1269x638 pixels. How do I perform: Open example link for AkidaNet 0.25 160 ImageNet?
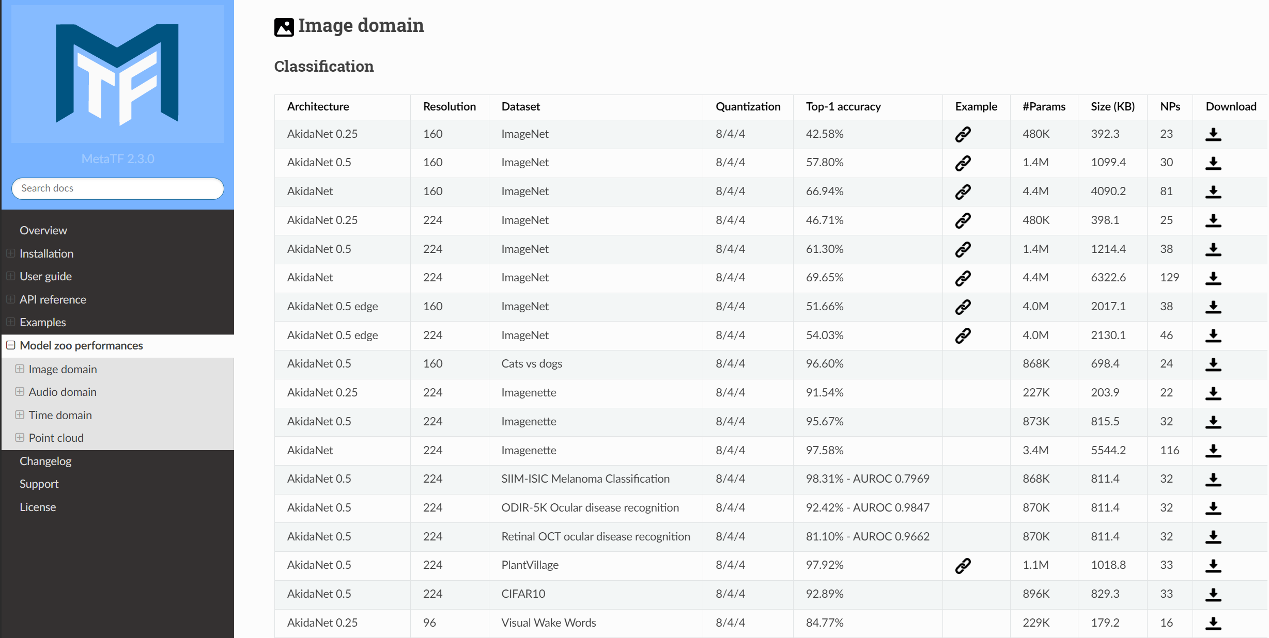(x=963, y=134)
